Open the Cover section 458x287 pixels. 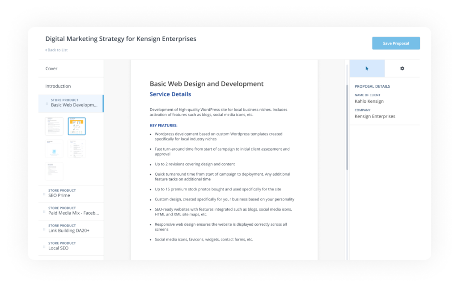click(51, 68)
